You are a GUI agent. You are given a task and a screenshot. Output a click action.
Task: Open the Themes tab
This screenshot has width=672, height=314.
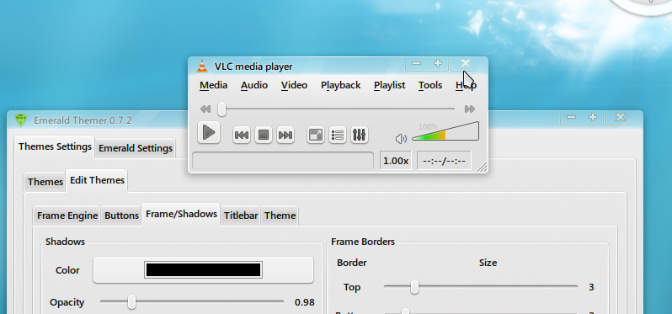pos(45,182)
